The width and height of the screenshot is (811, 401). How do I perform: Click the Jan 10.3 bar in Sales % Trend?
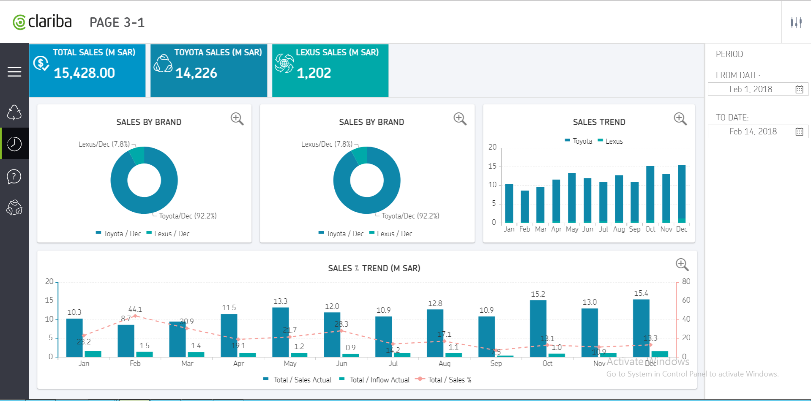pyautogui.click(x=74, y=338)
